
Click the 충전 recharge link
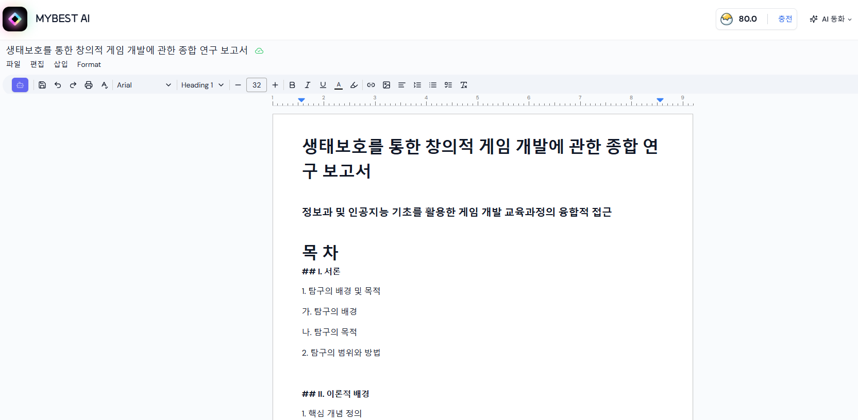[x=785, y=19]
